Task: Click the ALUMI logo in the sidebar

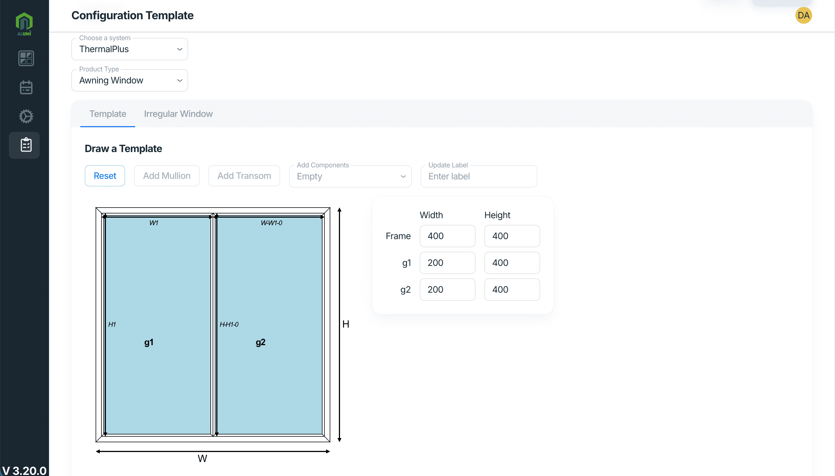Action: [x=25, y=23]
